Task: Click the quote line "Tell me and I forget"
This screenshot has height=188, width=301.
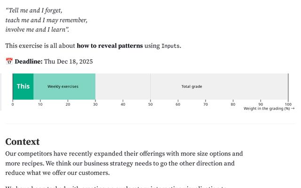Action: (x=34, y=10)
